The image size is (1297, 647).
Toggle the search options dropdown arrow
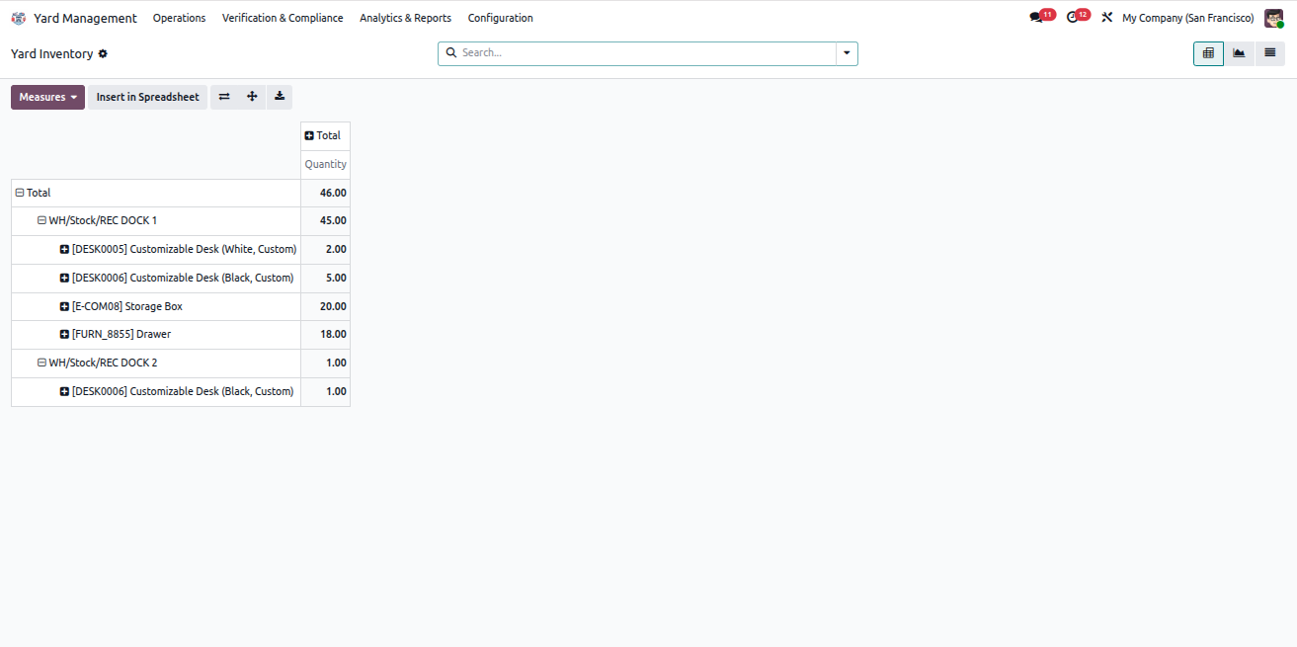[847, 53]
